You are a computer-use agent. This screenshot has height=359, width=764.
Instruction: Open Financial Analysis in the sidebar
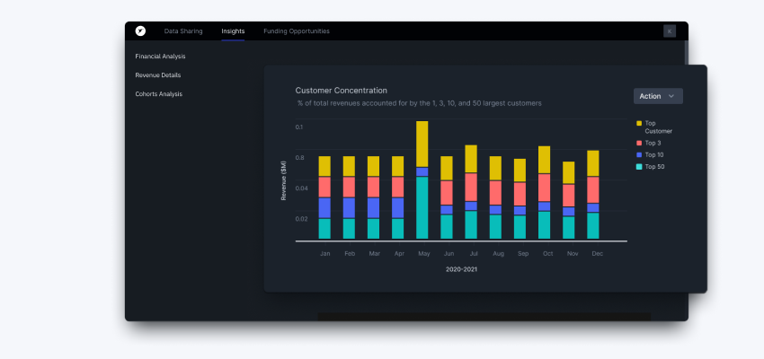(x=161, y=57)
